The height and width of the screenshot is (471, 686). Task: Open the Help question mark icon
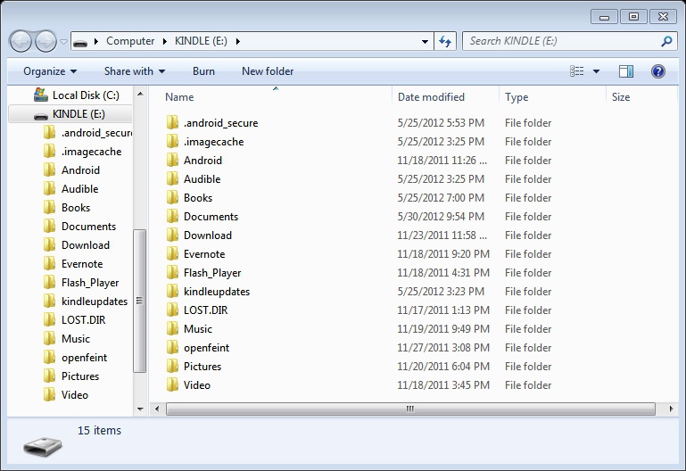[x=658, y=71]
